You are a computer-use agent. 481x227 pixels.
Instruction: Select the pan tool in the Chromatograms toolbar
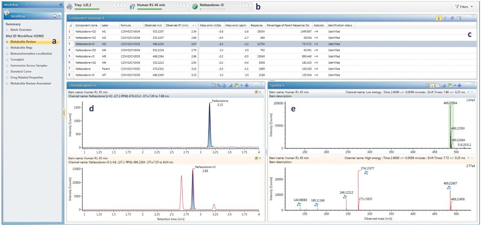pos(247,86)
